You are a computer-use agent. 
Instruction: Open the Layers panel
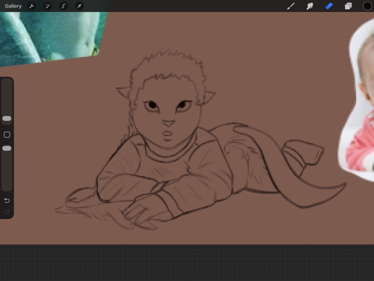[348, 6]
